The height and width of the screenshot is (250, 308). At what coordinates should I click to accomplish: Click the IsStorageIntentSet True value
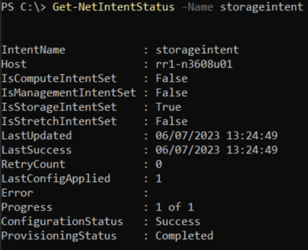pyautogui.click(x=168, y=107)
